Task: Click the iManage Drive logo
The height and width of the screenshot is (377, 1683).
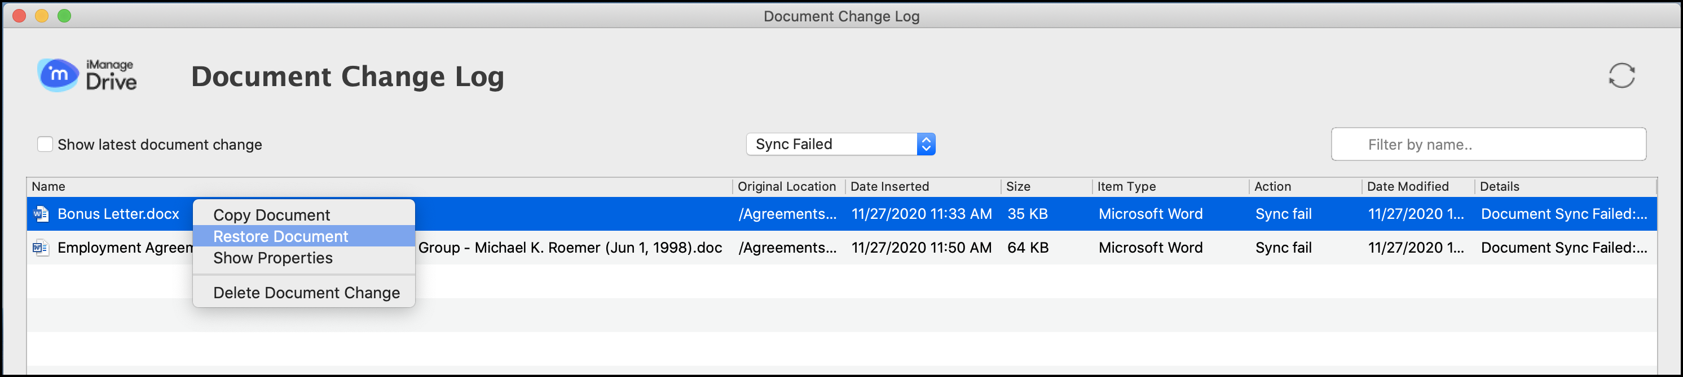Action: (x=87, y=75)
